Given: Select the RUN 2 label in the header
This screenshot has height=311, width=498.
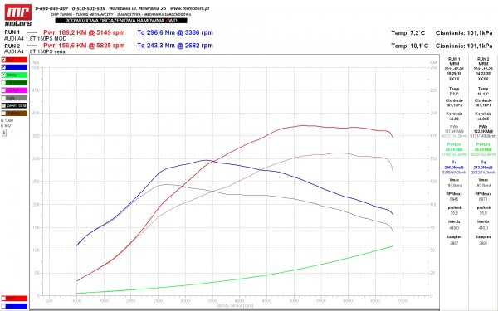Looking at the screenshot, I should point(12,46).
